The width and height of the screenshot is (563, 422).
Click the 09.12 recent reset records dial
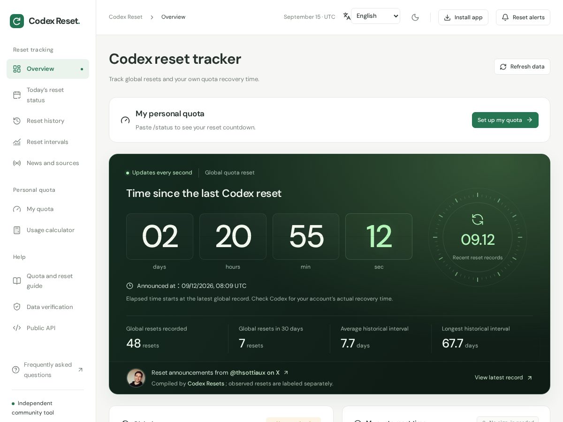(x=478, y=237)
